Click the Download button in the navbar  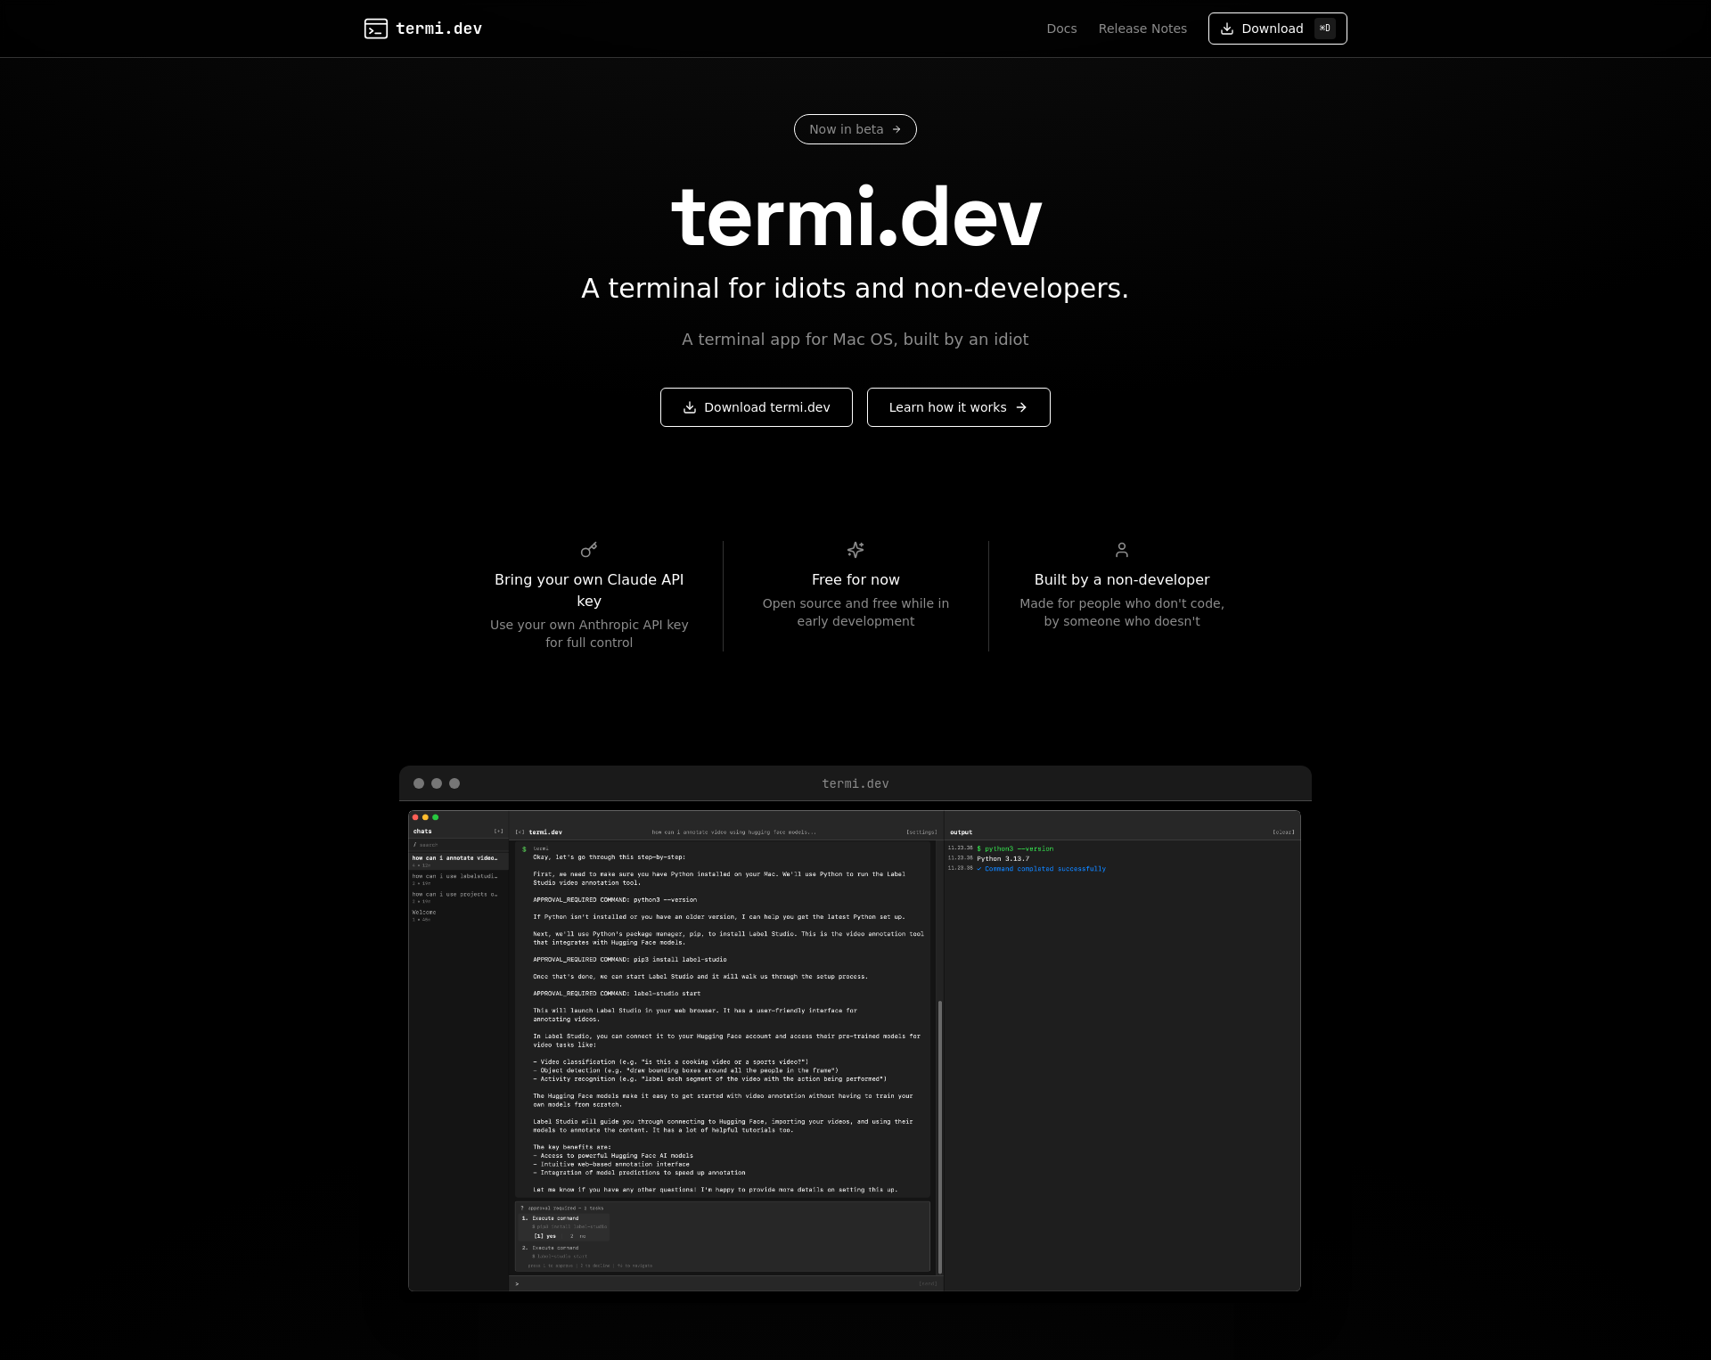1277,29
